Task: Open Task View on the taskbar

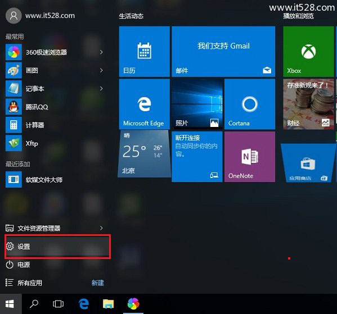Action: click(59, 304)
